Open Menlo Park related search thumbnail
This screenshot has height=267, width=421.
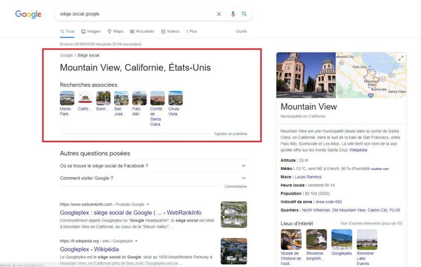tap(67, 98)
